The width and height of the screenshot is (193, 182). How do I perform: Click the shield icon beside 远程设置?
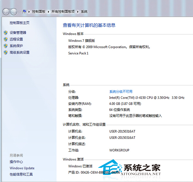point(6,39)
